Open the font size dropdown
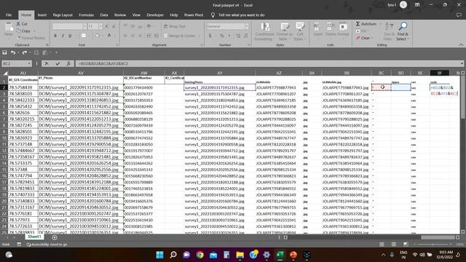The height and width of the screenshot is (262, 466). tap(100, 26)
